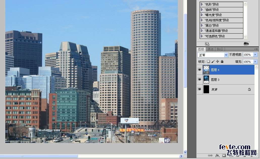260x159 pixels.
Task: Hide 图层 4 with its eye icon
Action: click(199, 70)
